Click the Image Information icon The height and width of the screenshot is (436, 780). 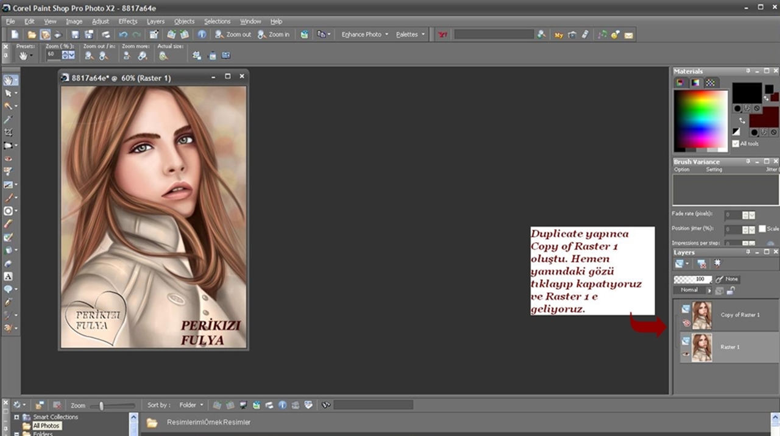tap(202, 35)
